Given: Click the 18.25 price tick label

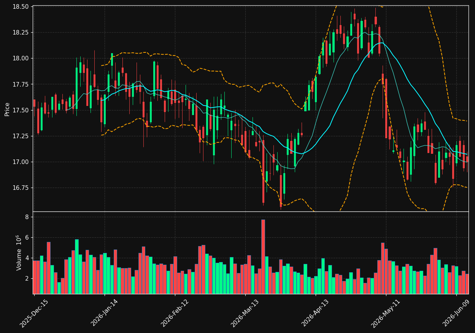Looking at the screenshot, I should [21, 33].
